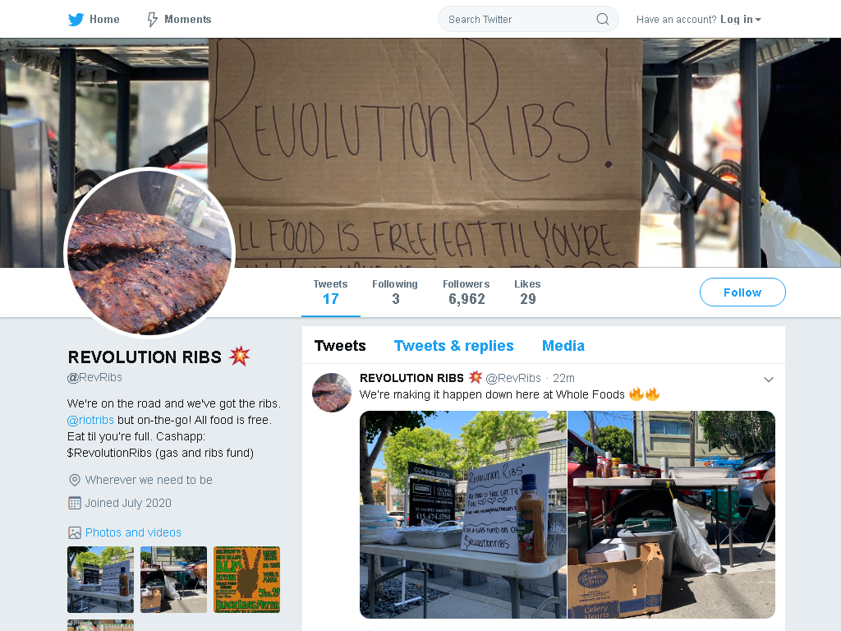
Task: View the Followers 6,962 count
Action: pos(466,292)
